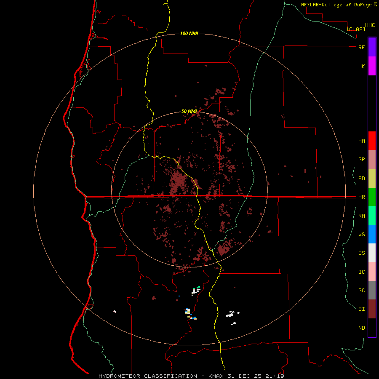
Task: Click the ND black legend swatch
Action: pos(372,328)
